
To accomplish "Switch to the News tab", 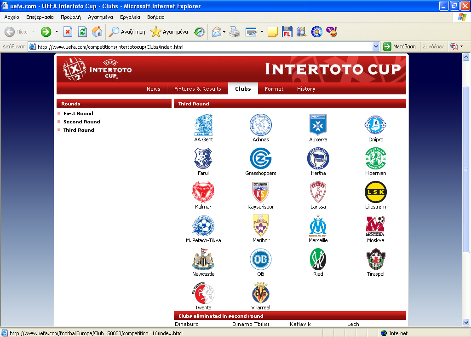I will tap(154, 89).
